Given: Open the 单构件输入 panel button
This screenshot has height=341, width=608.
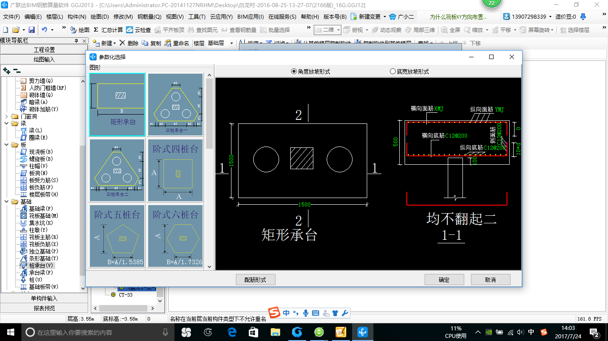Looking at the screenshot, I should pyautogui.click(x=44, y=298).
